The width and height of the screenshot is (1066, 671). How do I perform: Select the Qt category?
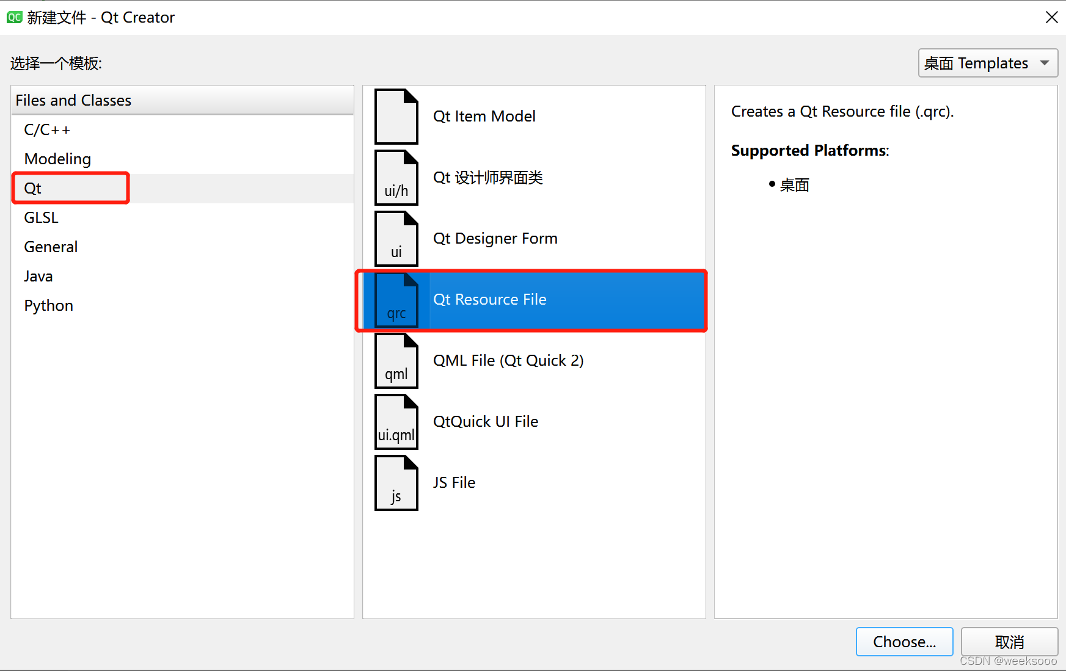[x=182, y=188]
